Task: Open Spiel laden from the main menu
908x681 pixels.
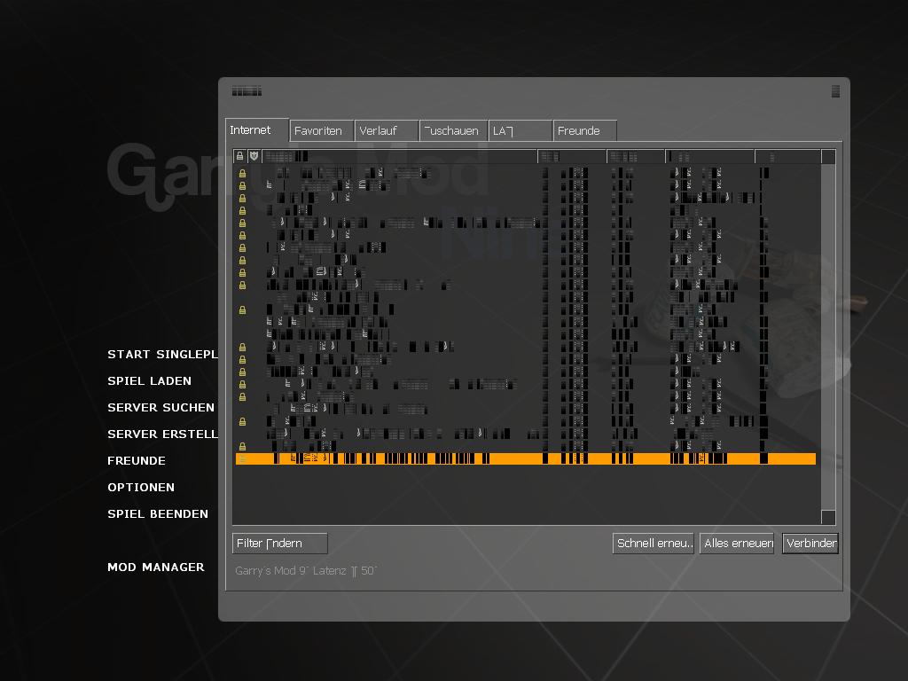Action: pos(149,381)
